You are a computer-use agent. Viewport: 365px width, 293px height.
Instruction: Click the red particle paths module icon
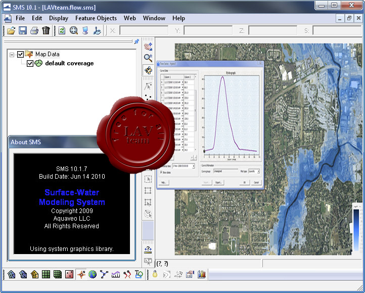coord(127,274)
